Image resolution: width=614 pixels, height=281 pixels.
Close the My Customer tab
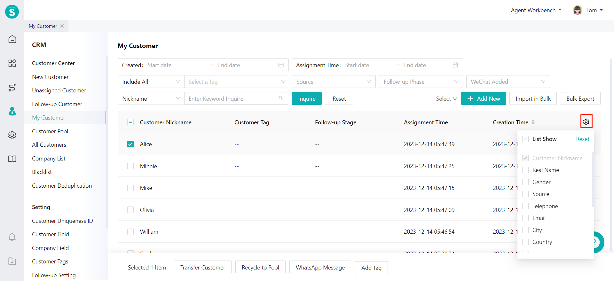(x=62, y=26)
